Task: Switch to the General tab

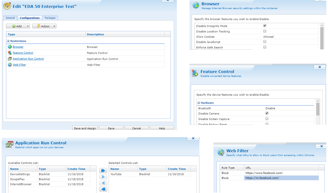Action: [10, 18]
